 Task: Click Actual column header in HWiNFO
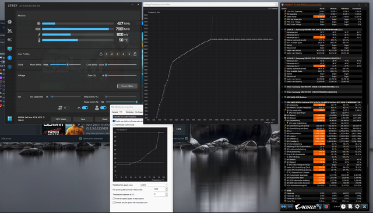click(x=322, y=9)
